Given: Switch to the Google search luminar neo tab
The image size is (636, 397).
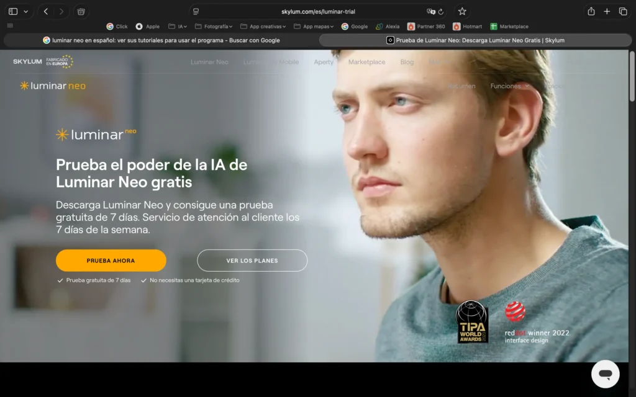Looking at the screenshot, I should tap(161, 40).
